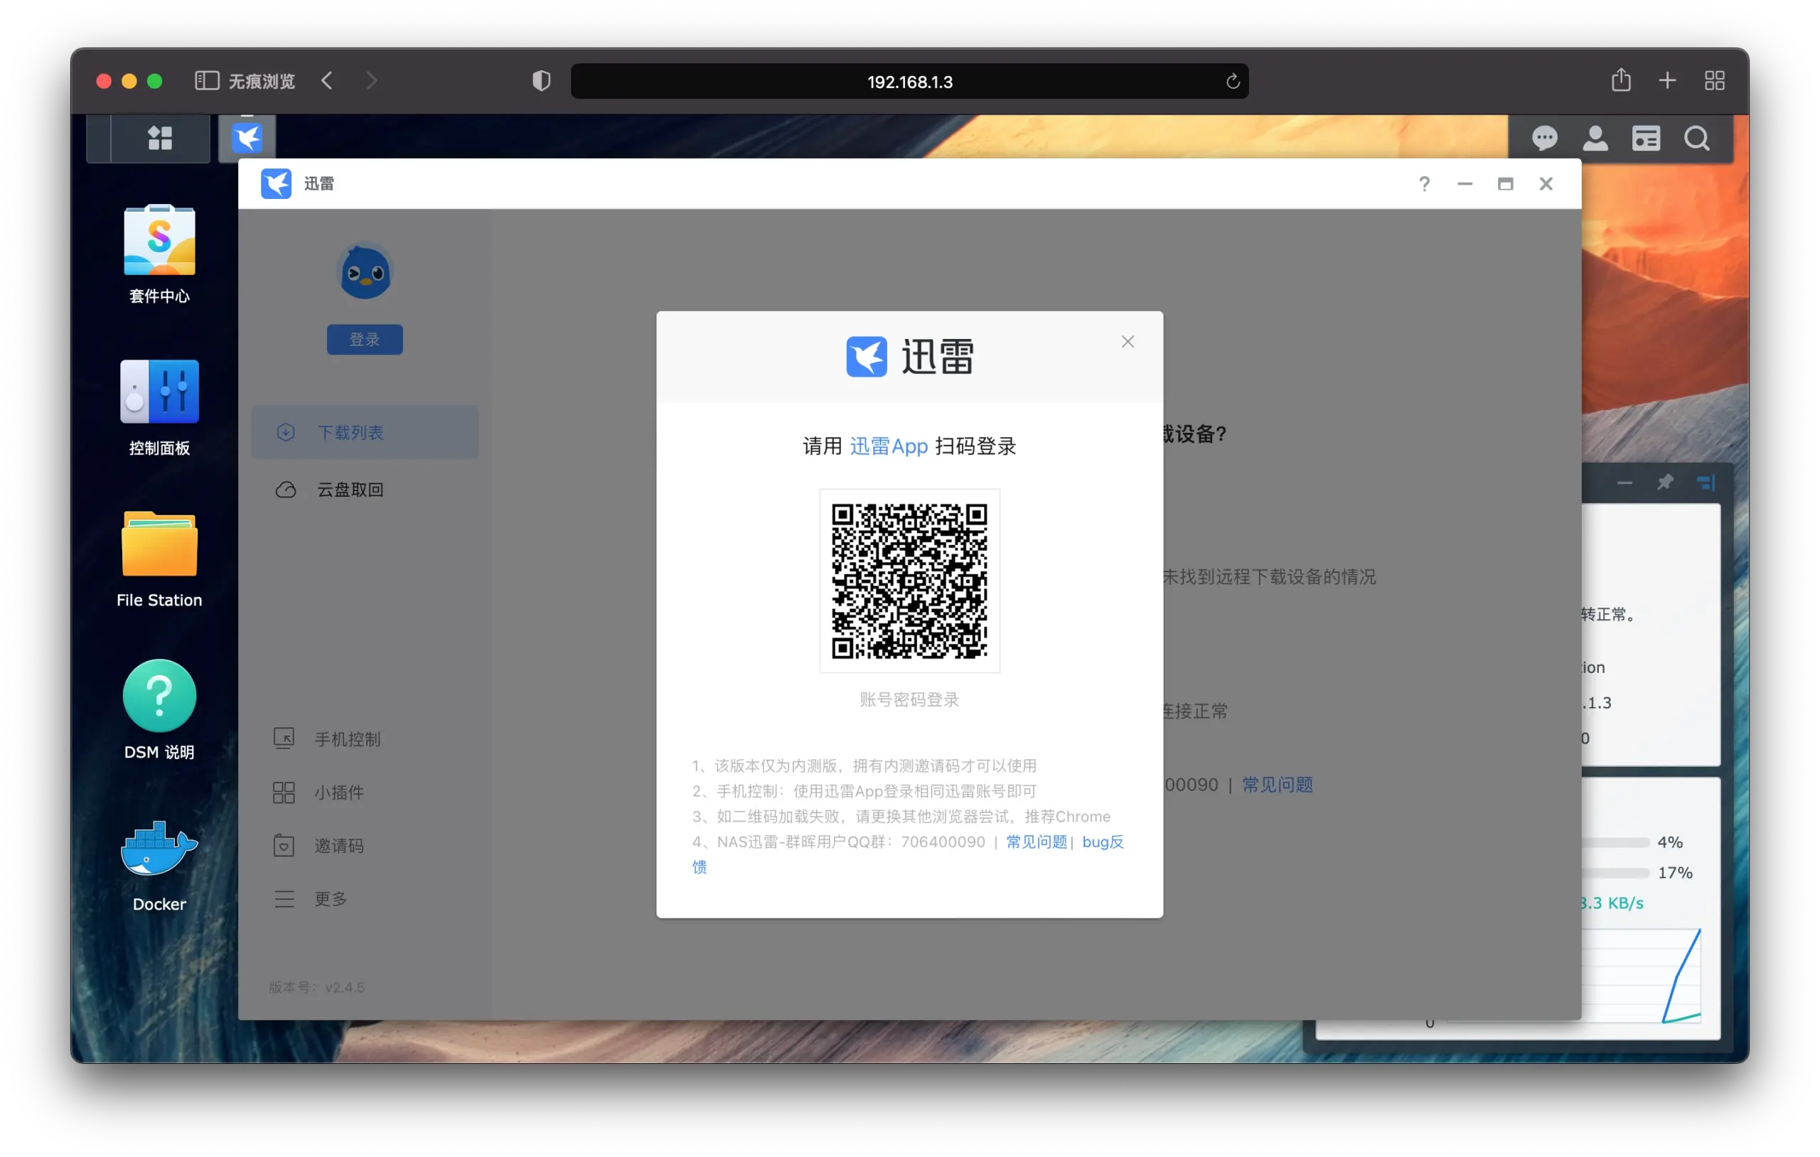Viewport: 1820px width, 1157px height.
Task: Open File Station desktop icon
Action: pos(159,559)
